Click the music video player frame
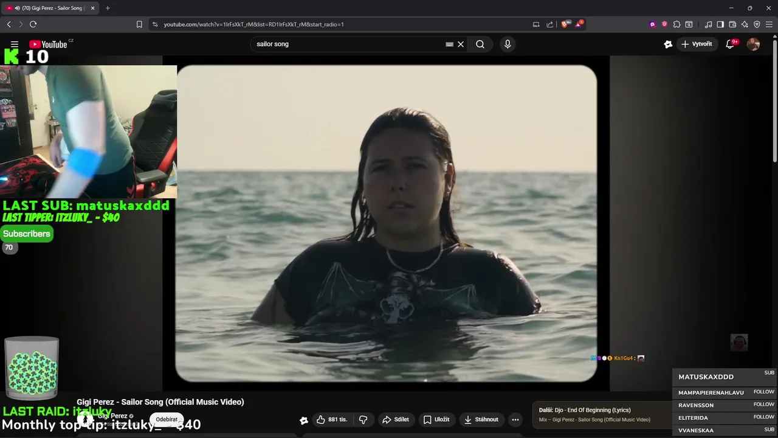 tap(386, 223)
